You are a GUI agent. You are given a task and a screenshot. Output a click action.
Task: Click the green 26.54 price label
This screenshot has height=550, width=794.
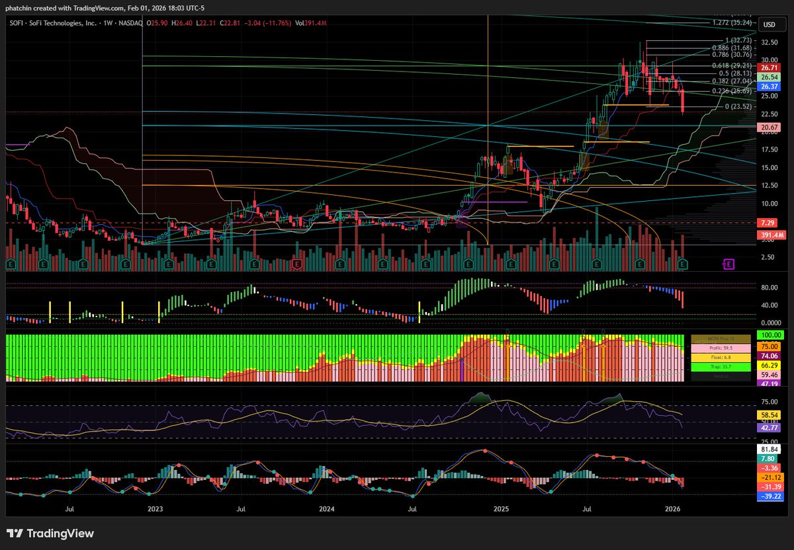click(769, 77)
